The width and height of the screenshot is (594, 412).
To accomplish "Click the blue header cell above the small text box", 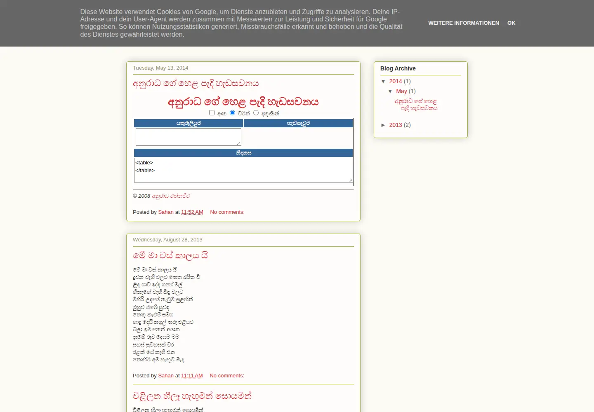I will pos(189,123).
